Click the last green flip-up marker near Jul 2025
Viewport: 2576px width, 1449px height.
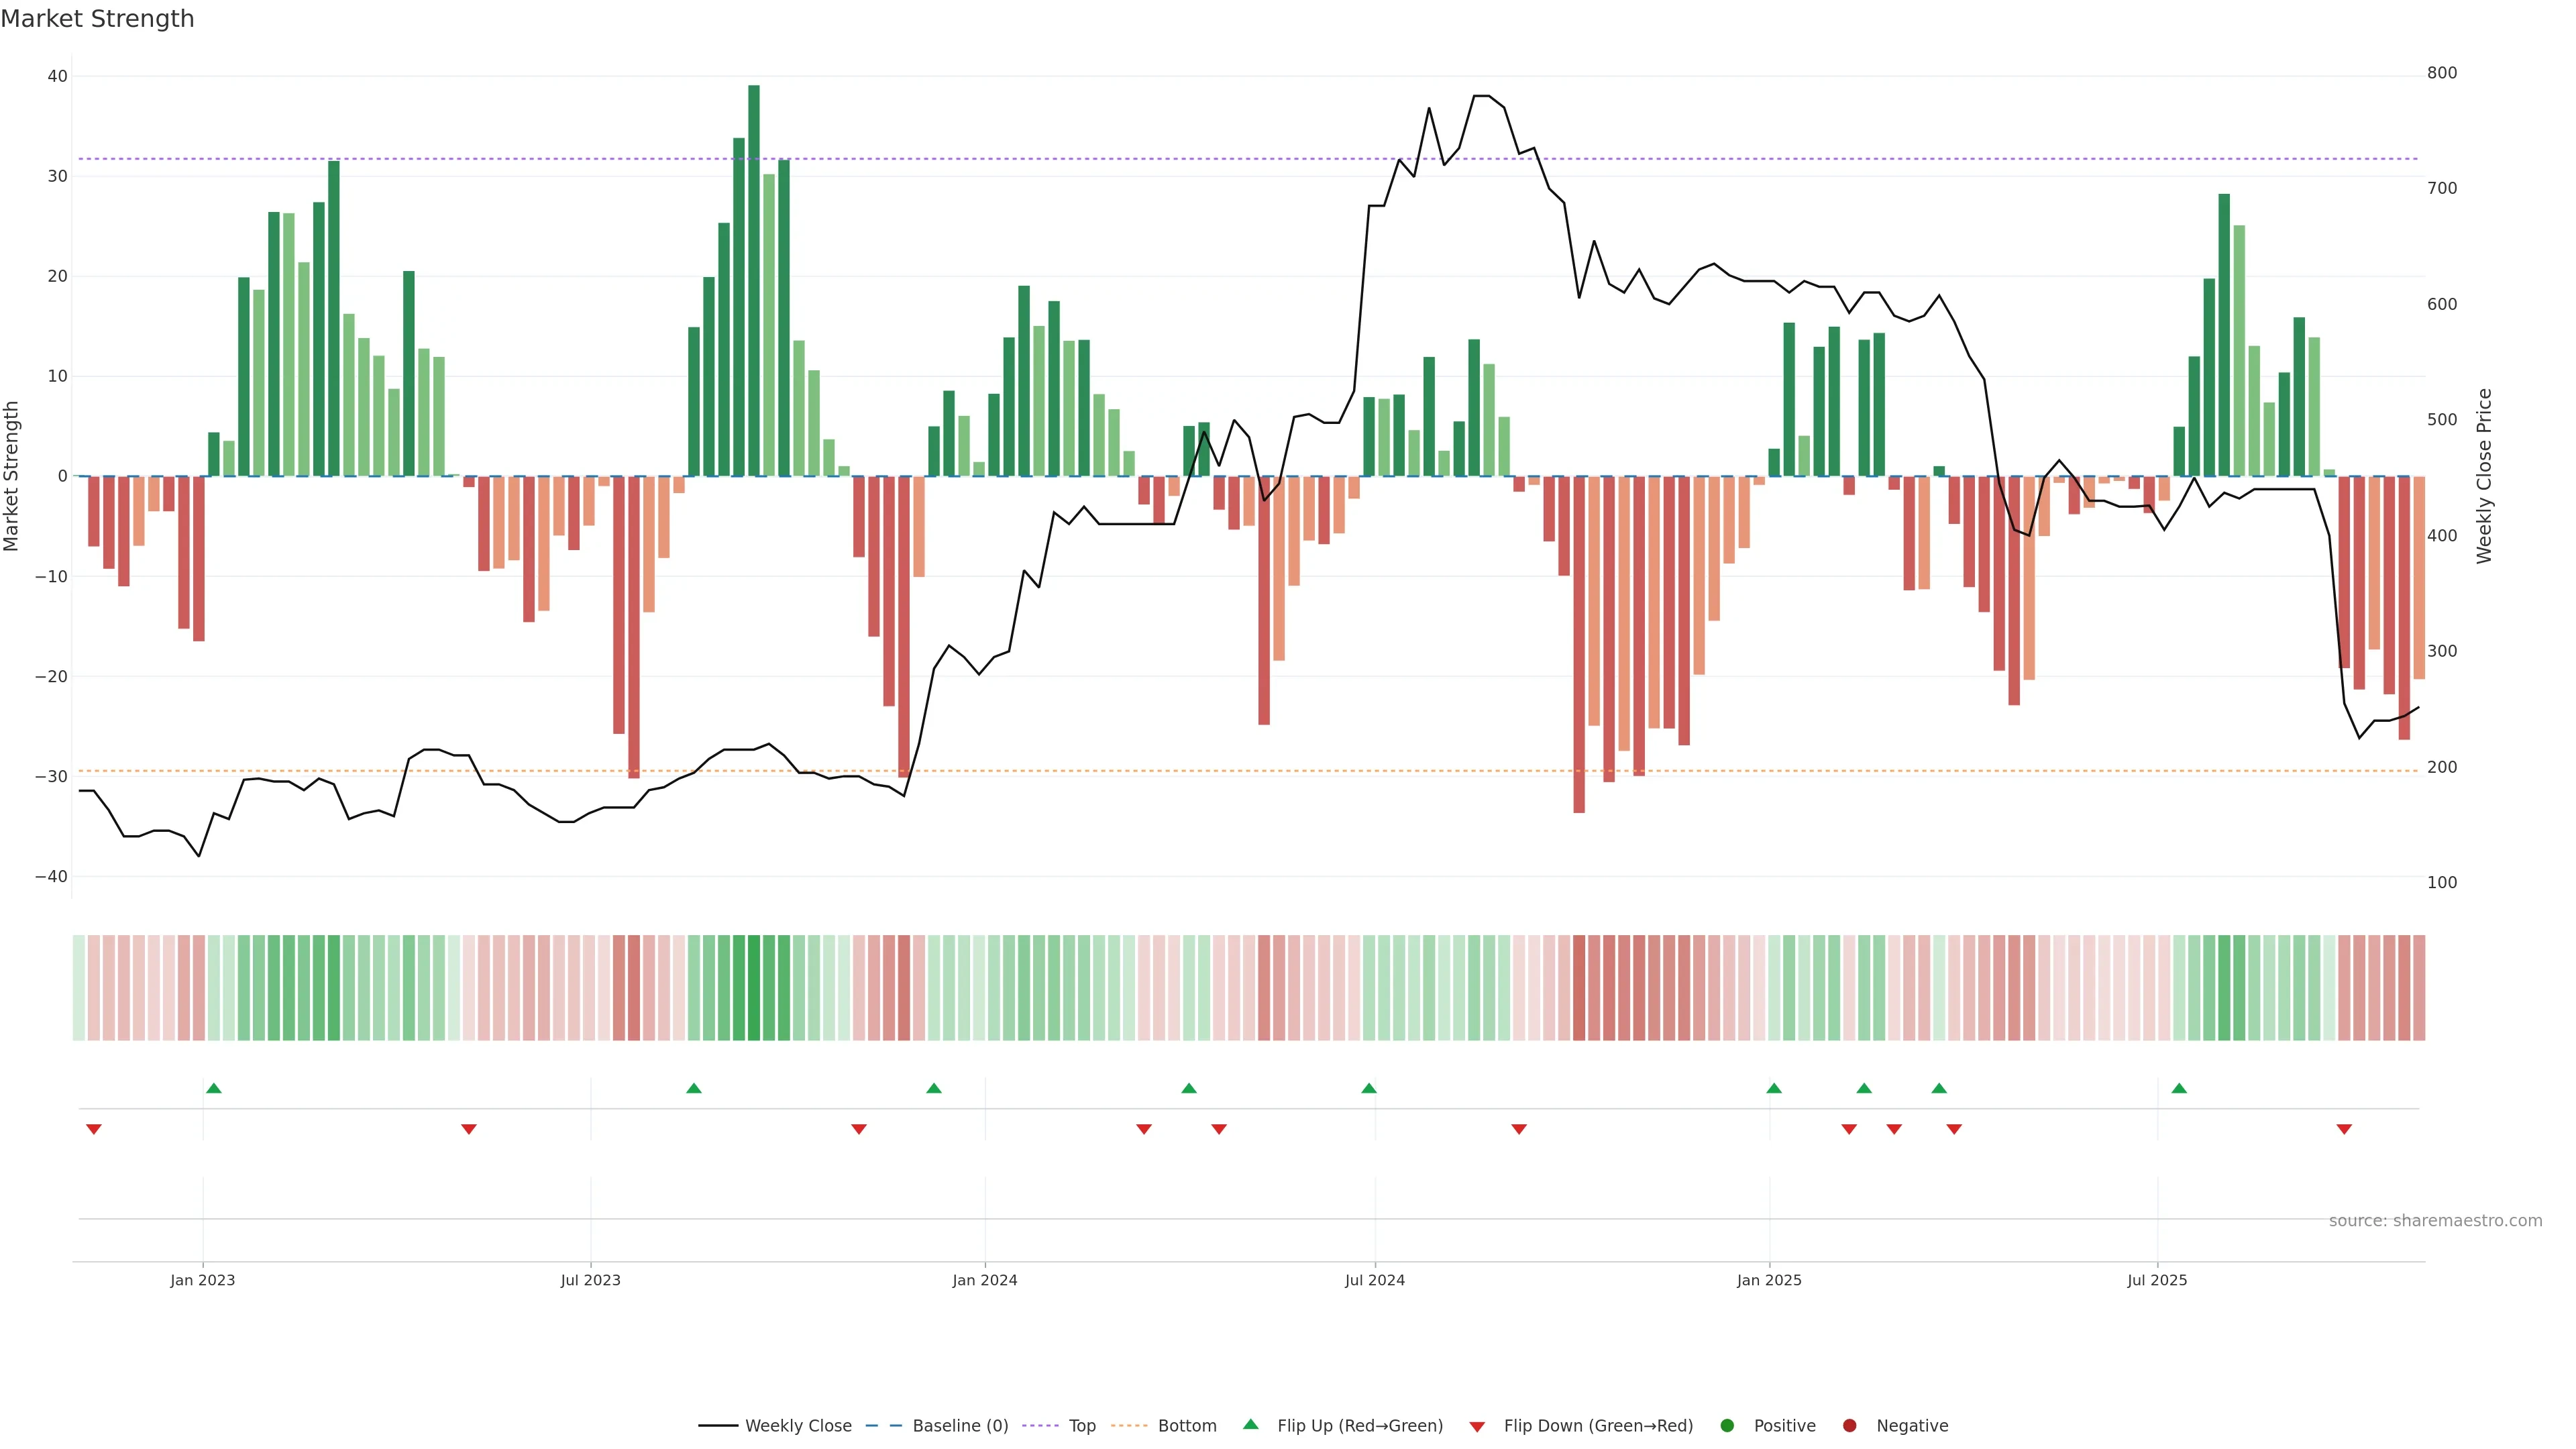pyautogui.click(x=2179, y=1088)
